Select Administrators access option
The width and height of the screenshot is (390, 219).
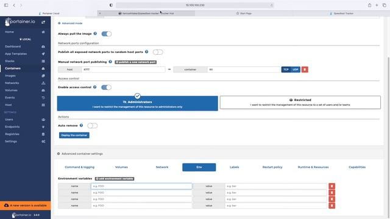(x=138, y=103)
